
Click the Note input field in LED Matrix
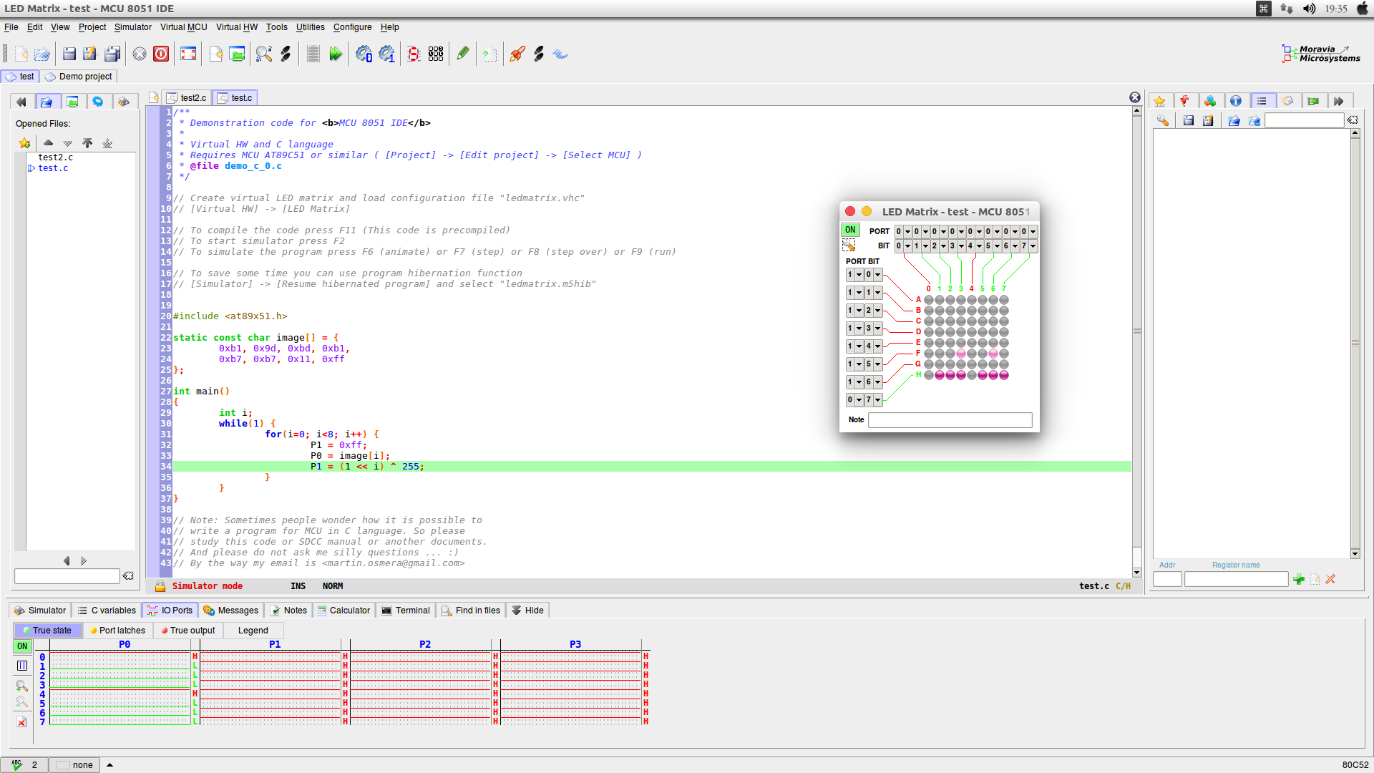pyautogui.click(x=950, y=419)
